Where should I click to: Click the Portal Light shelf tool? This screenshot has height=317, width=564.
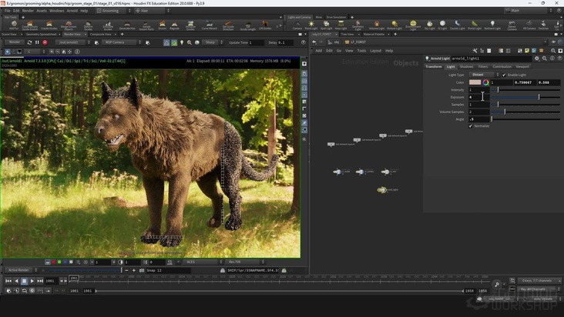click(x=475, y=25)
